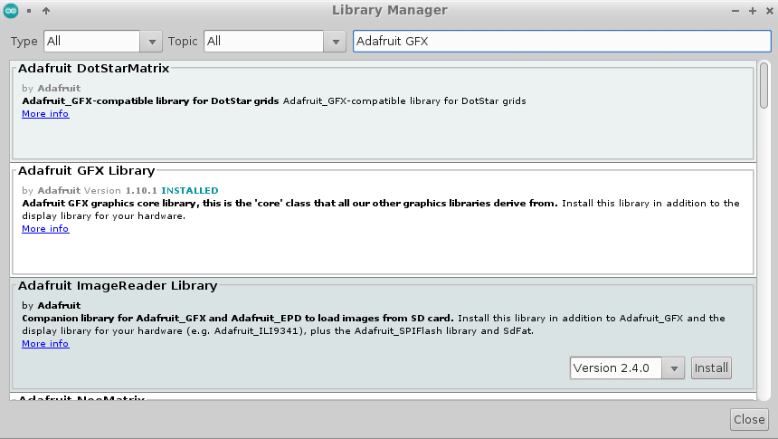Click the INSTALLED status label
The image size is (778, 439).
click(190, 191)
